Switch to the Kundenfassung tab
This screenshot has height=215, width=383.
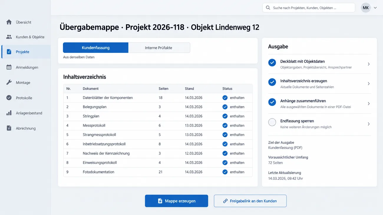click(x=96, y=48)
